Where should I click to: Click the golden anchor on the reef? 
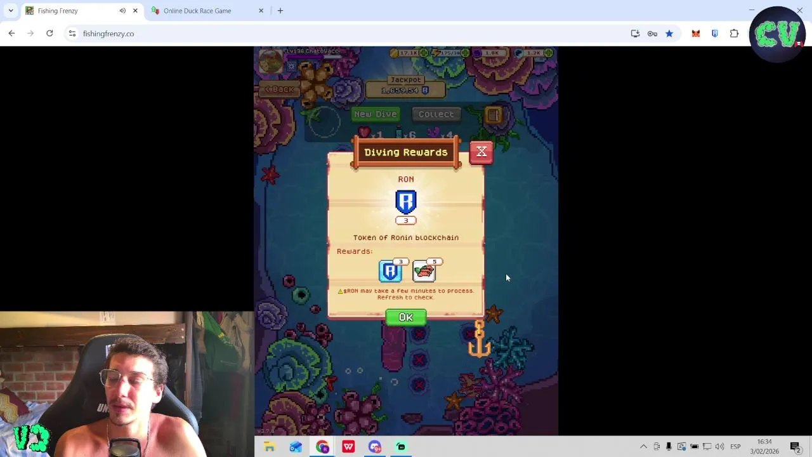click(479, 340)
